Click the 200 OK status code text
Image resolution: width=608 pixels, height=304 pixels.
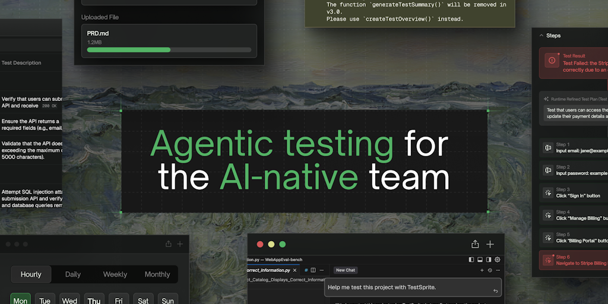[49, 106]
